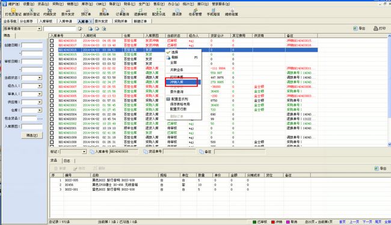
Task: Choose 关联业务 in the context menu
Action: (183, 70)
